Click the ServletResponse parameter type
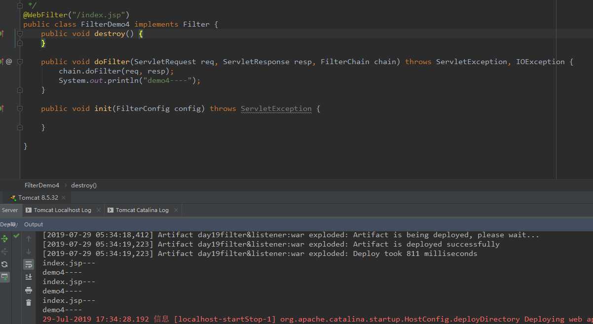 (x=257, y=62)
